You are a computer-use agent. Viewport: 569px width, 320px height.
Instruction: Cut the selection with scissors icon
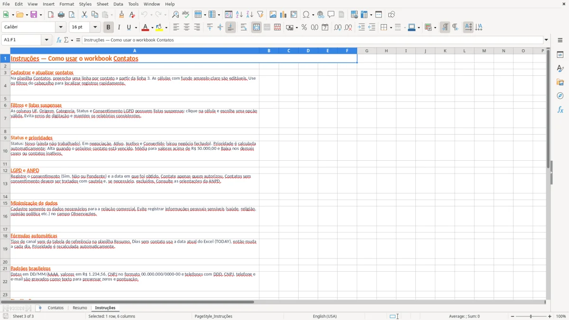pyautogui.click(x=84, y=15)
